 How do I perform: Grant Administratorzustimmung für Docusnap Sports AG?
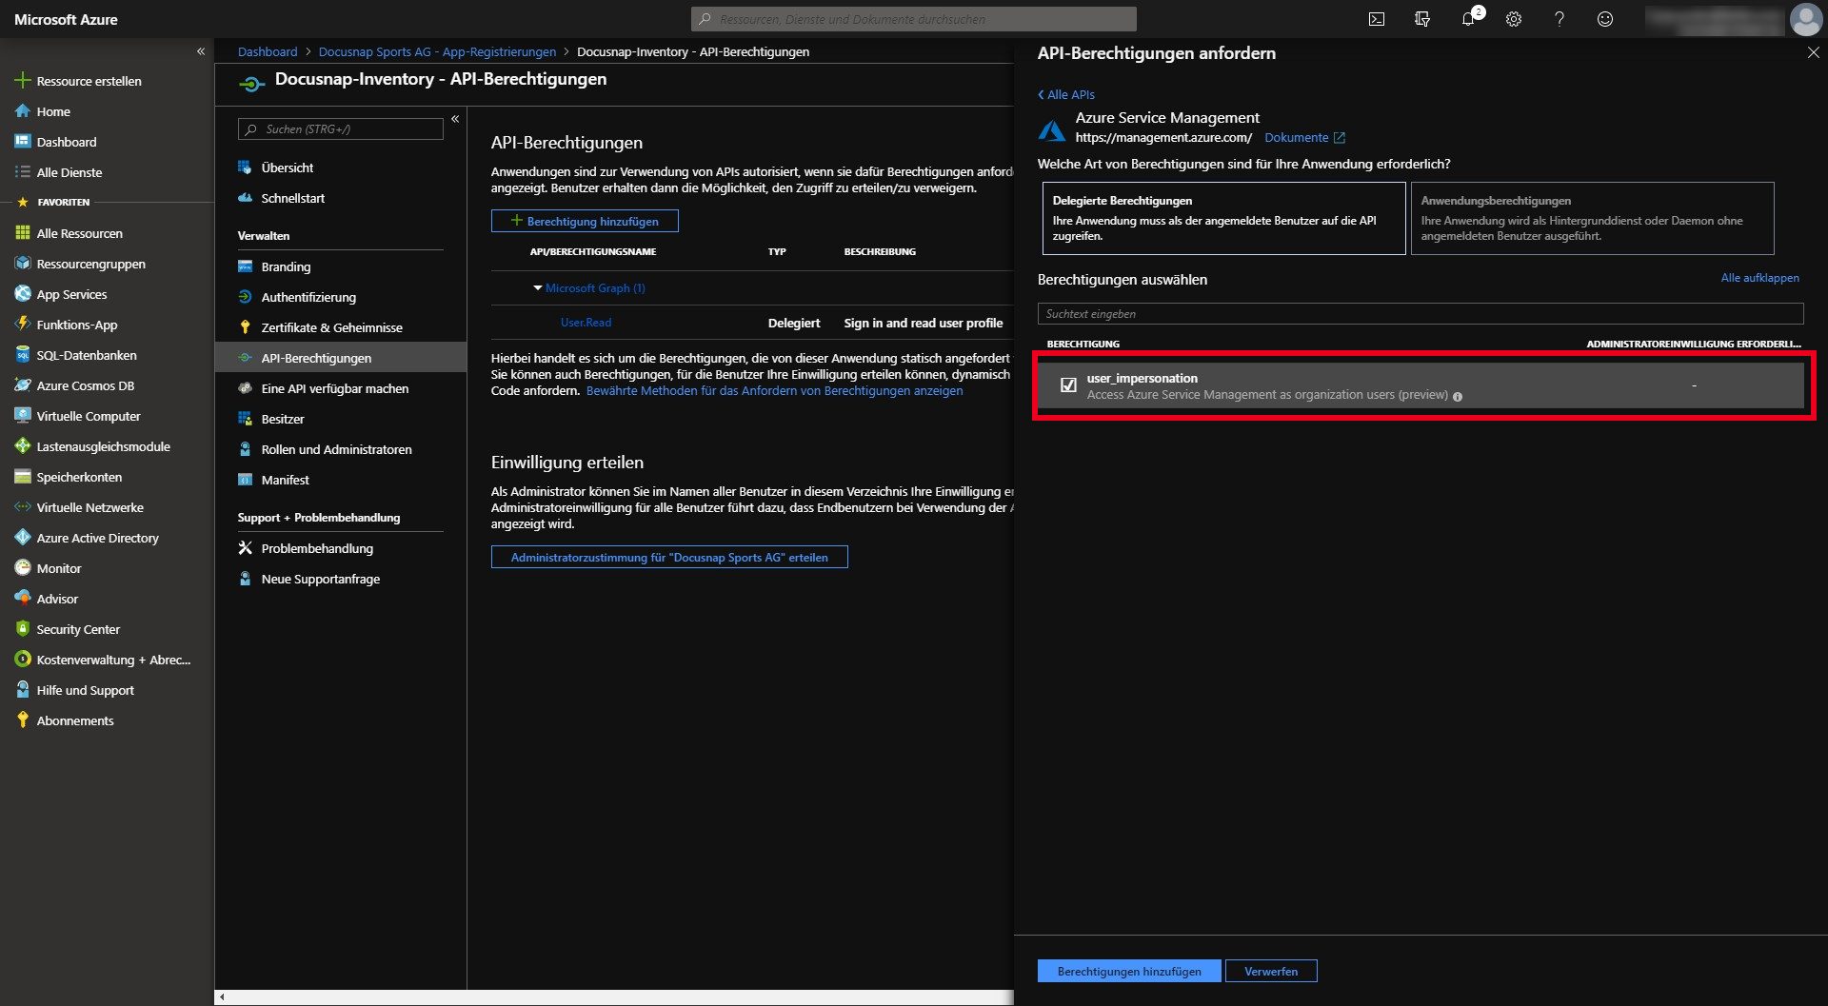(669, 557)
